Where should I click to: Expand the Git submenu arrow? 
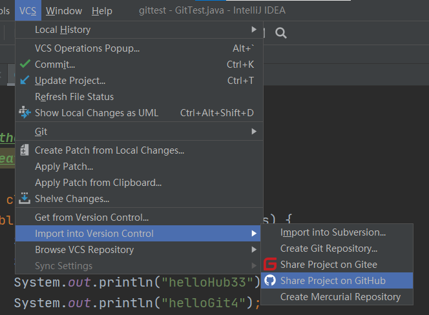[254, 132]
